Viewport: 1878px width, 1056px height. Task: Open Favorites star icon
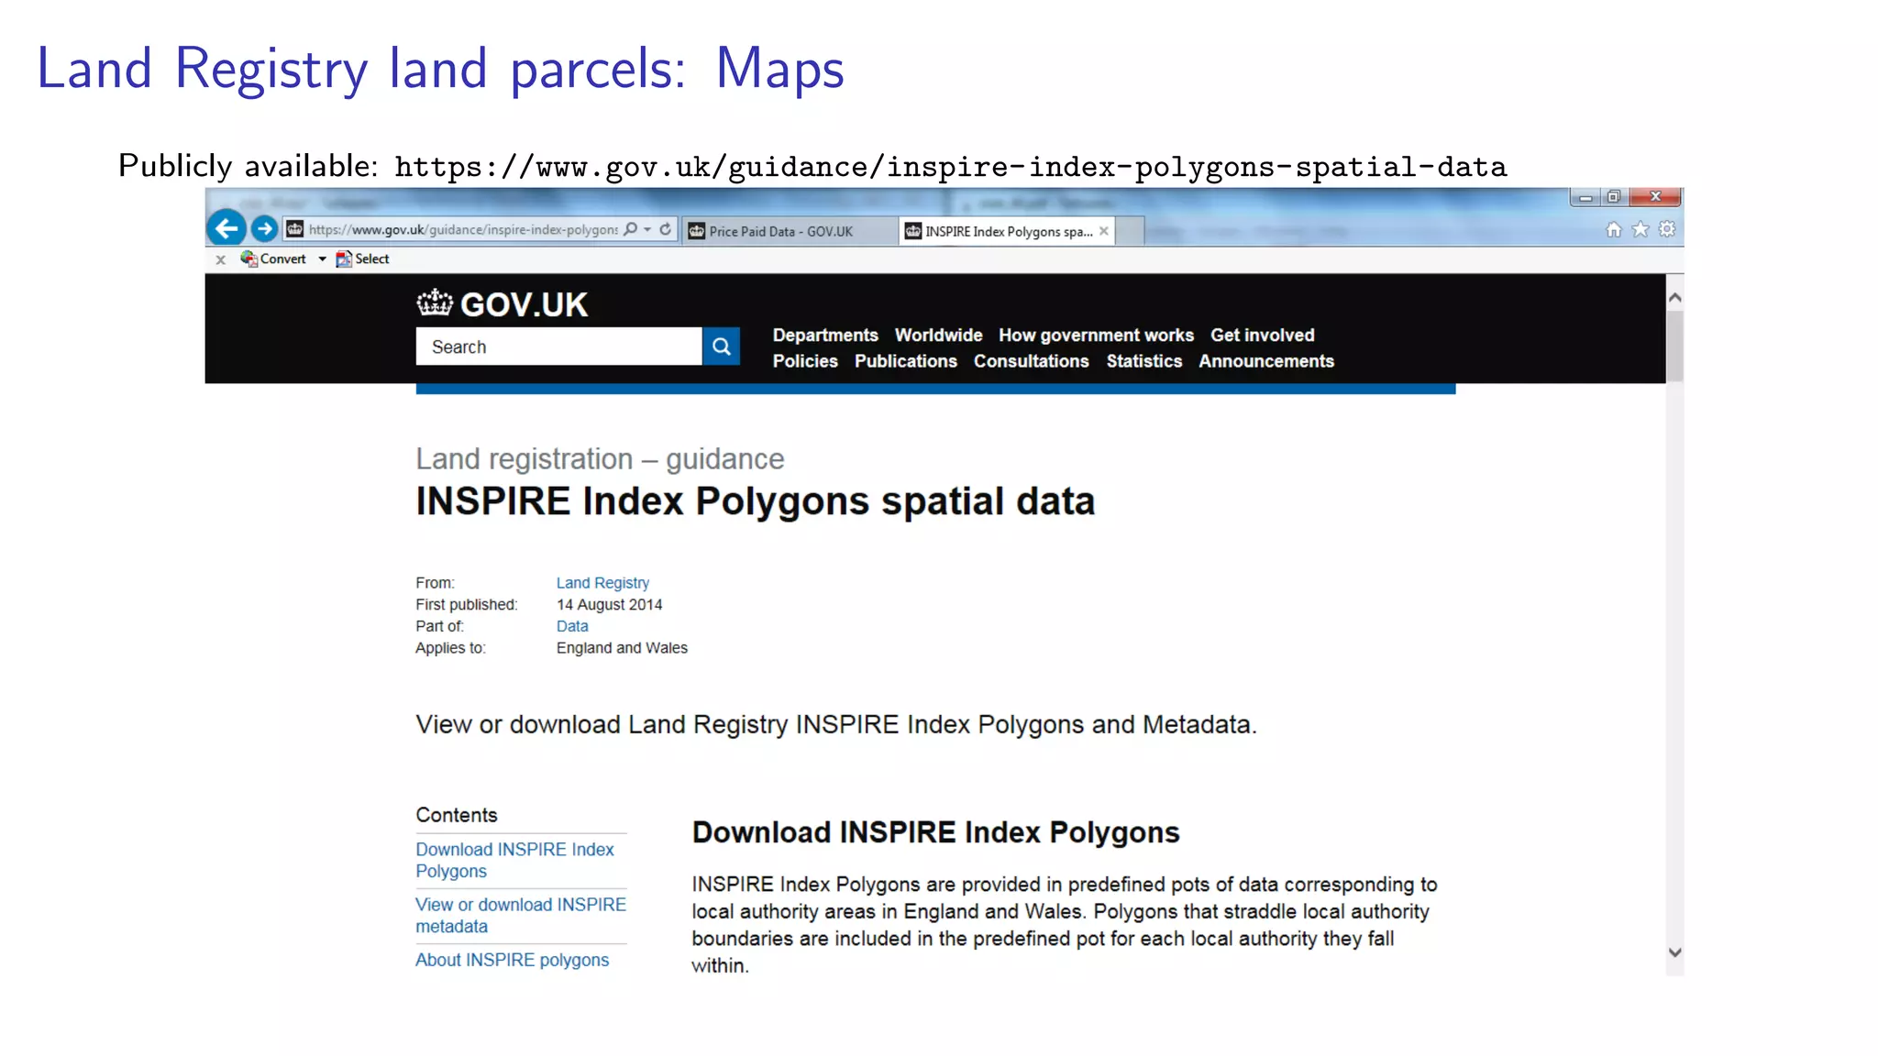(1640, 229)
